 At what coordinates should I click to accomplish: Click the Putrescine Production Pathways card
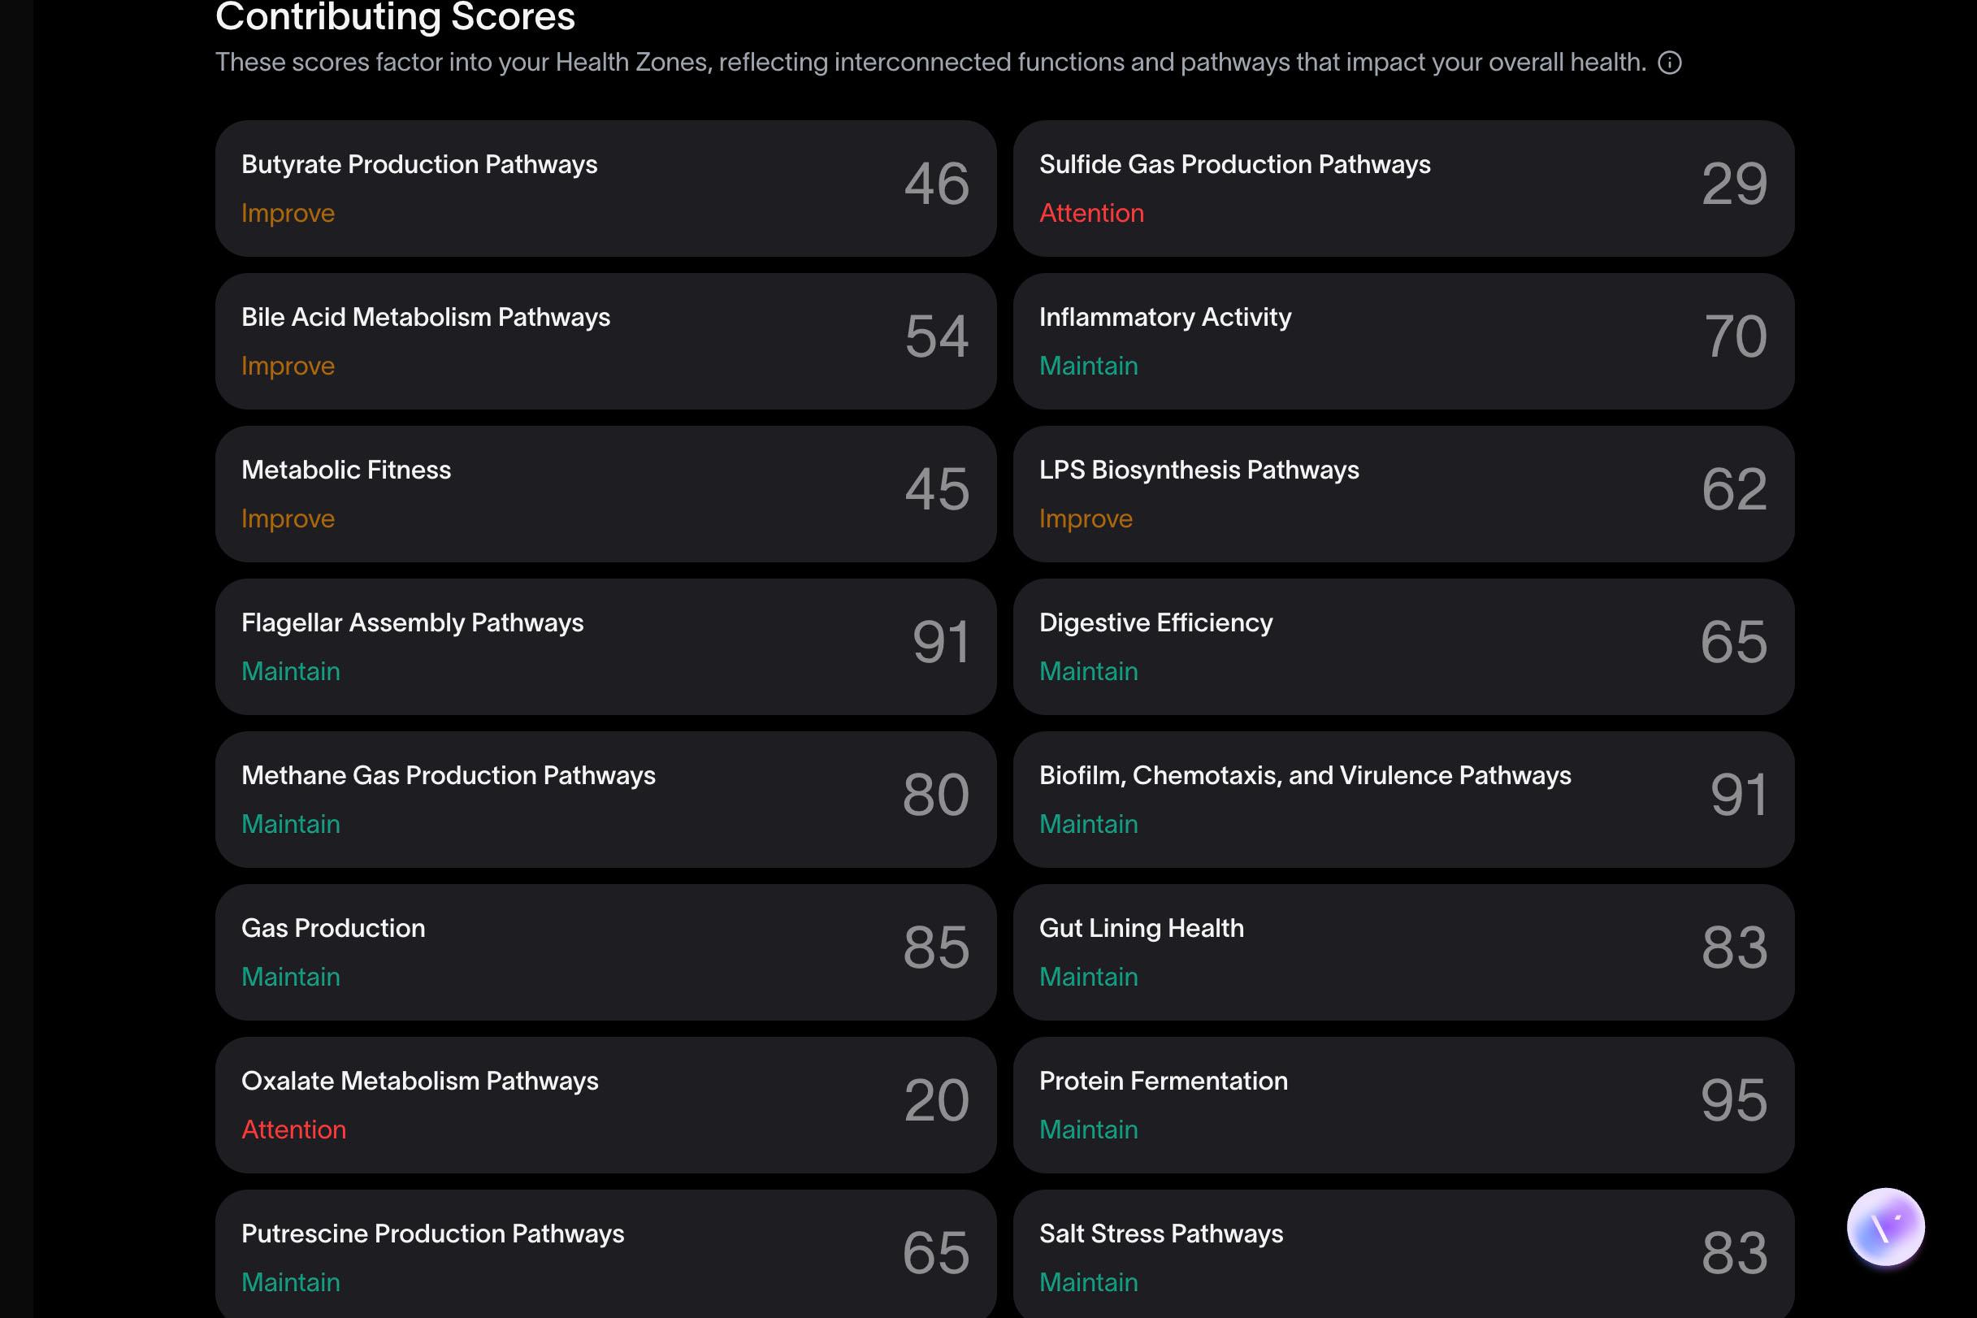(606, 1254)
